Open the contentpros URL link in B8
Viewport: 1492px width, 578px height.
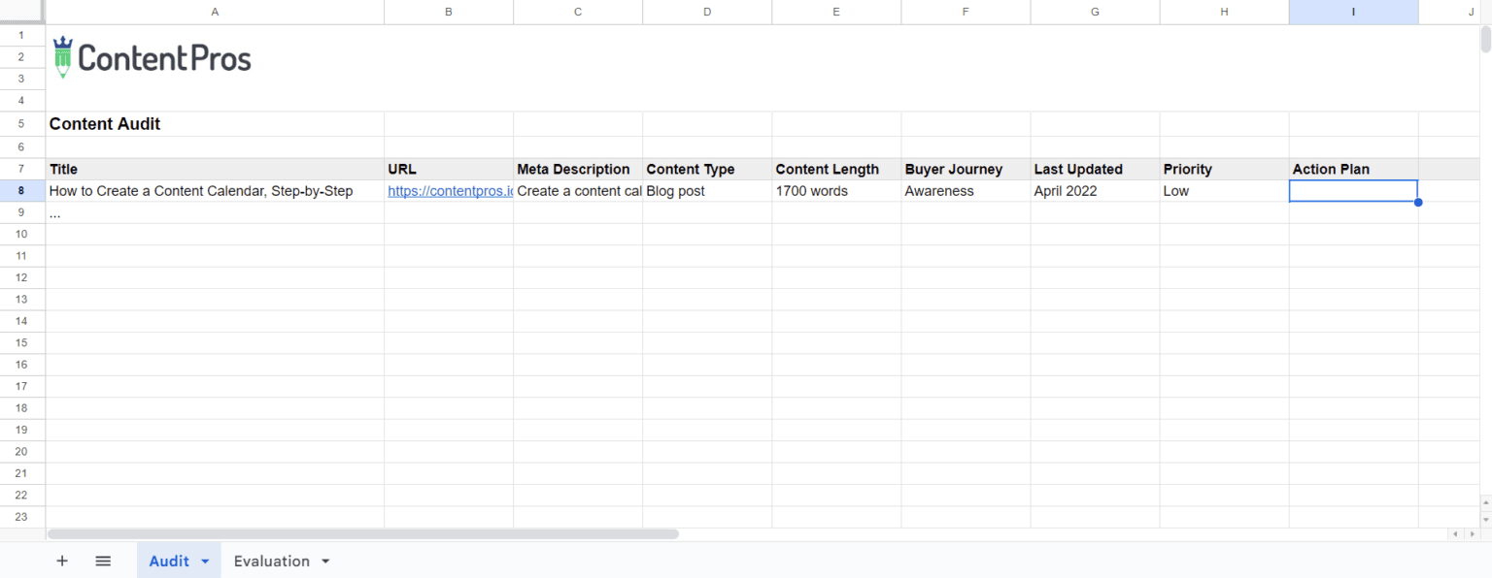450,191
